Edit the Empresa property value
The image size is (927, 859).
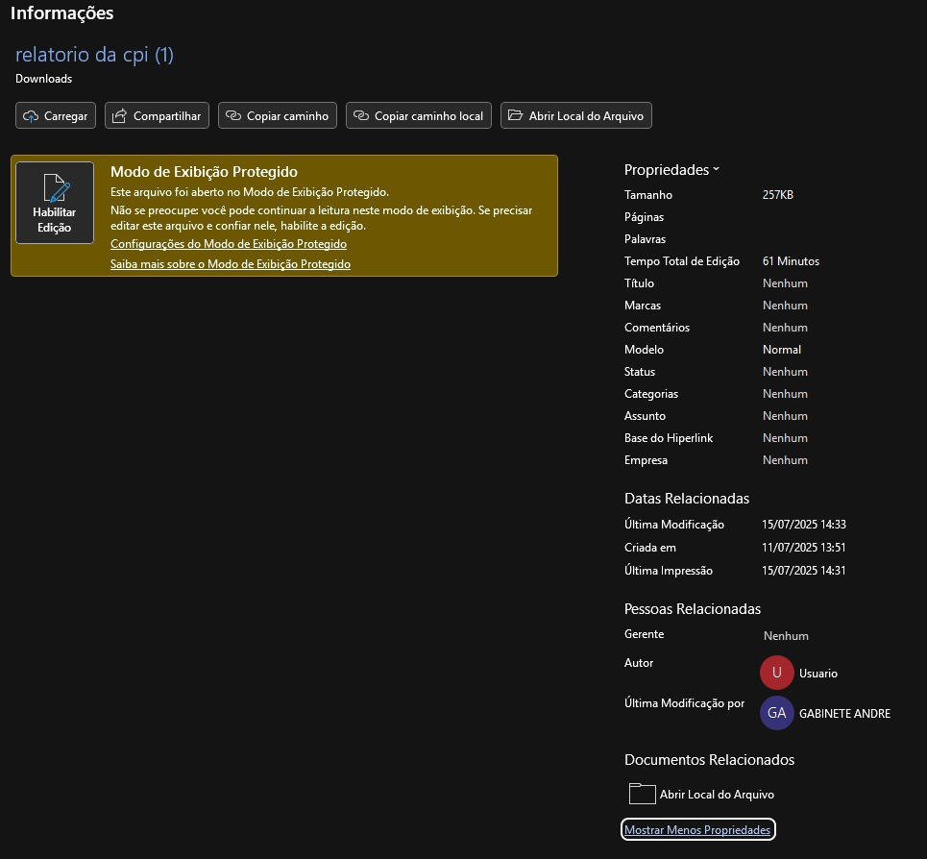tap(785, 460)
